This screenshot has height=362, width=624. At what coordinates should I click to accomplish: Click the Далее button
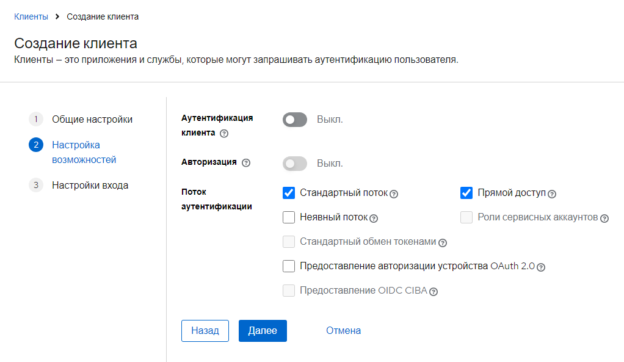pyautogui.click(x=263, y=330)
